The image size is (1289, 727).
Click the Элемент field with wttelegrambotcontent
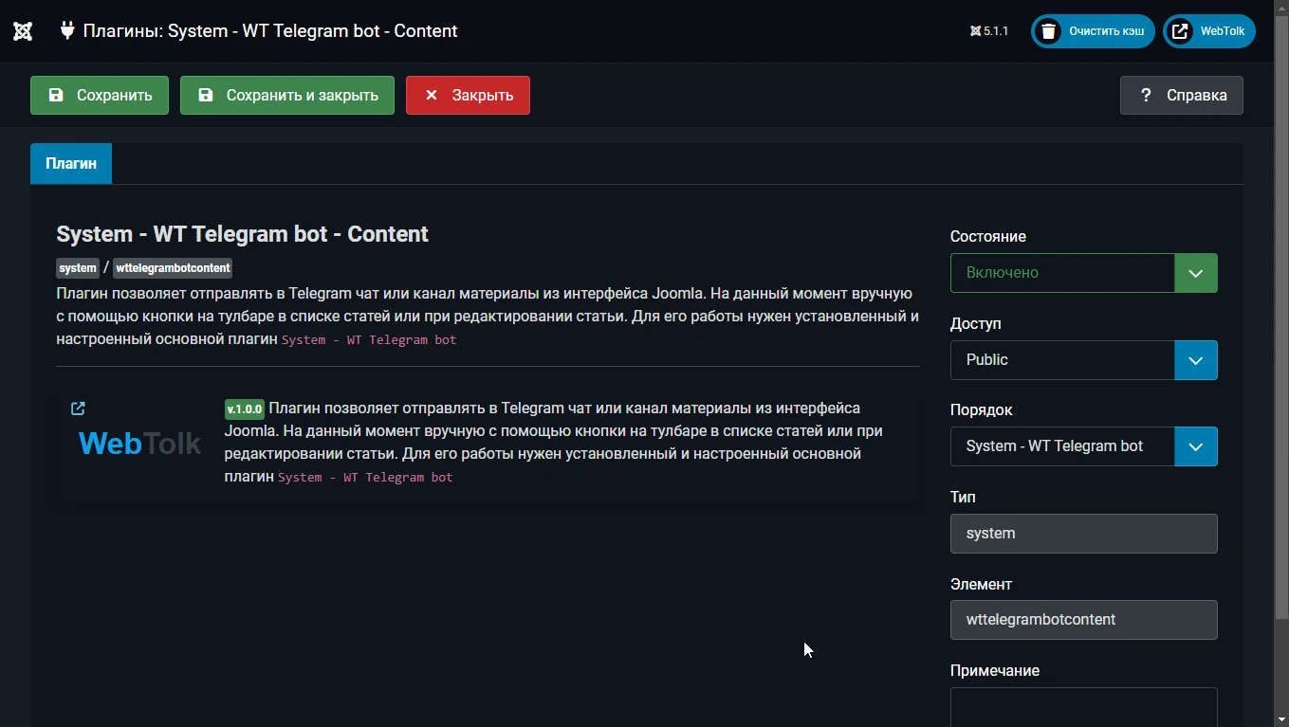pos(1083,620)
